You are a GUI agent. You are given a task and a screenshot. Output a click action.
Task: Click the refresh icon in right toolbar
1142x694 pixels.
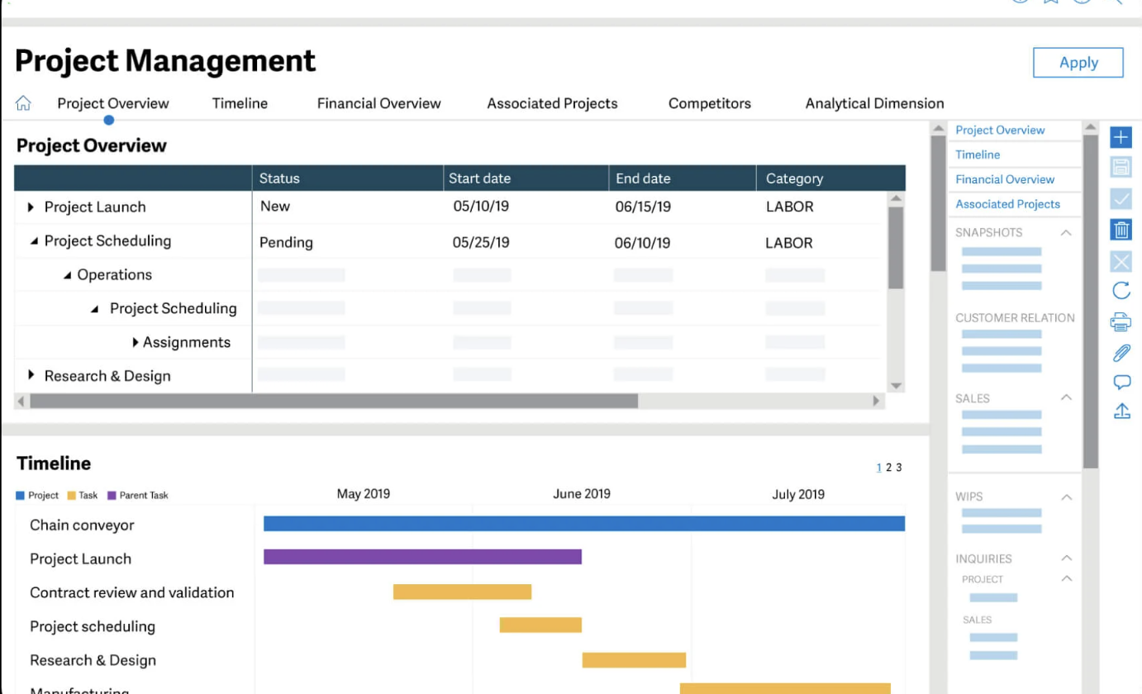point(1121,291)
